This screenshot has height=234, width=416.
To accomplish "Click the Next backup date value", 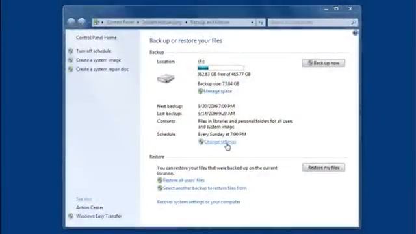I will tap(216, 106).
